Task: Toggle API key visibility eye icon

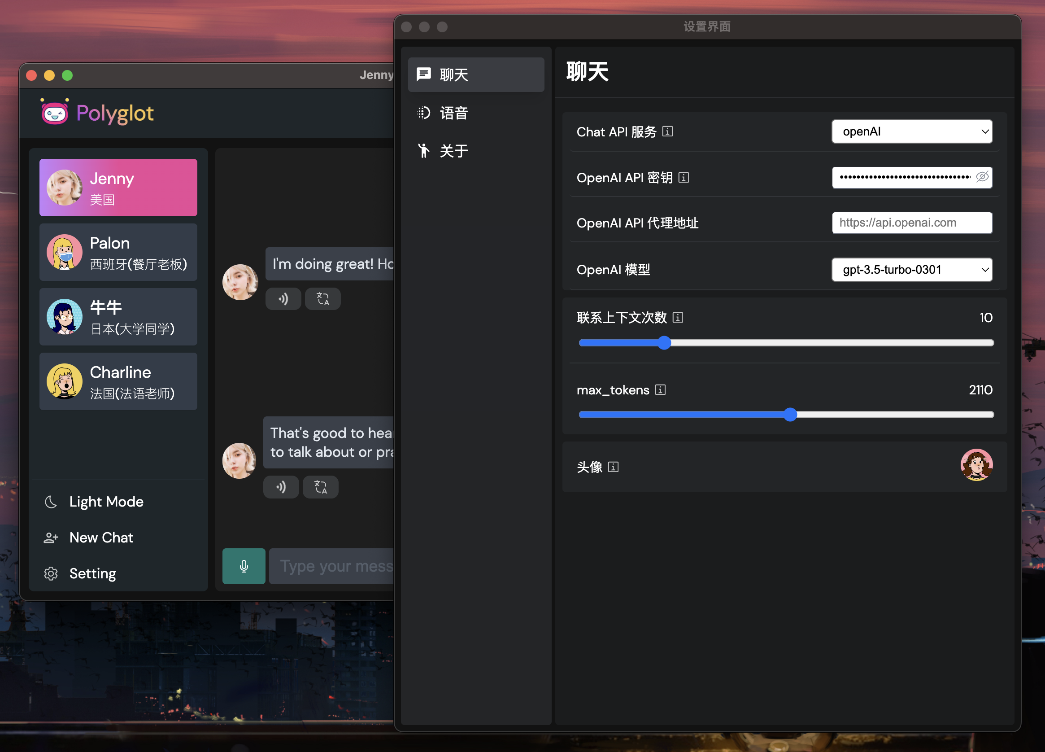Action: click(x=982, y=177)
